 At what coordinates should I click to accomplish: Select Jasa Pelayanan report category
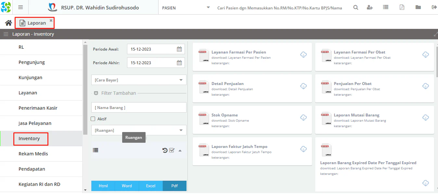41,123
